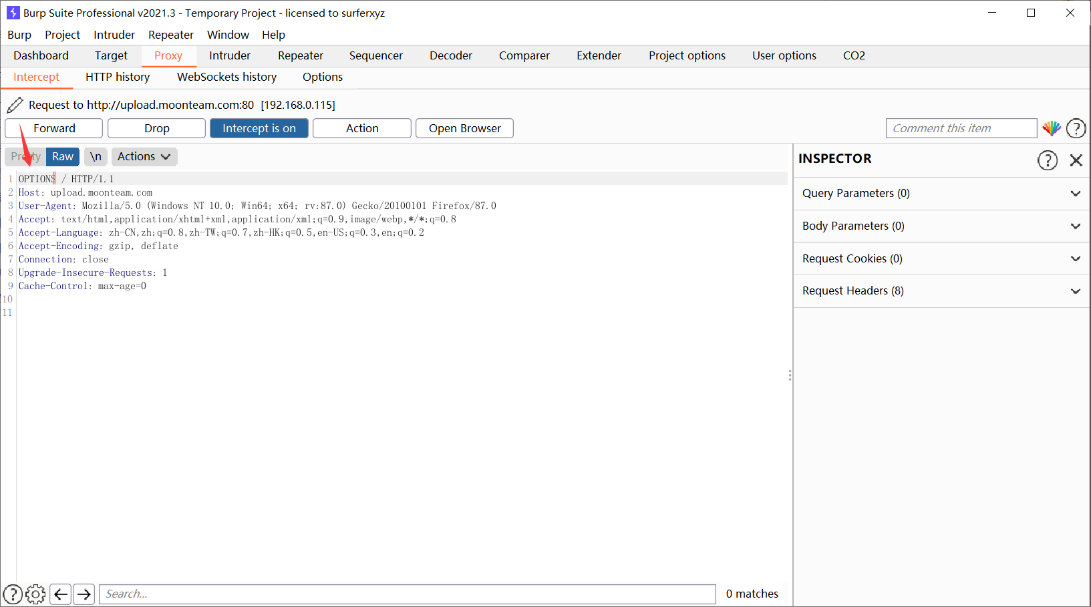The image size is (1091, 607).
Task: Click the Host header line text
Action: [86, 192]
